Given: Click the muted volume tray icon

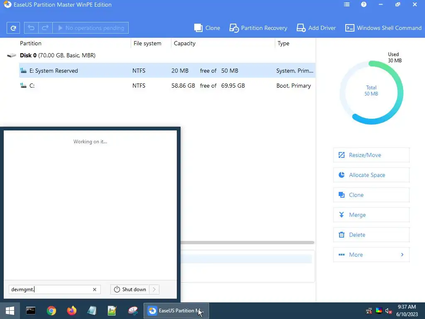Looking at the screenshot, I should coord(388,311).
